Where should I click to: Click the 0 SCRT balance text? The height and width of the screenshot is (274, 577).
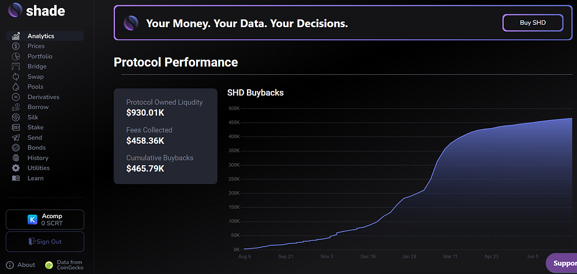52,223
